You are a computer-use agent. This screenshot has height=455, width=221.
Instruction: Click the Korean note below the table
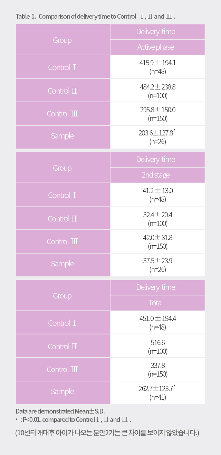107,433
